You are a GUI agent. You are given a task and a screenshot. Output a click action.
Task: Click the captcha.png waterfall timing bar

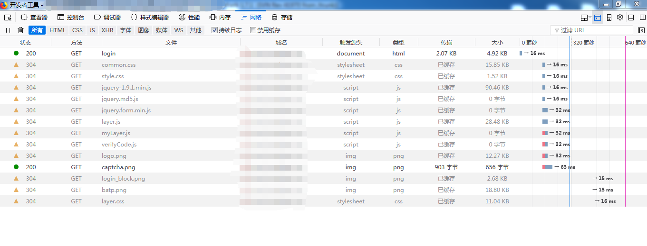[x=547, y=167]
